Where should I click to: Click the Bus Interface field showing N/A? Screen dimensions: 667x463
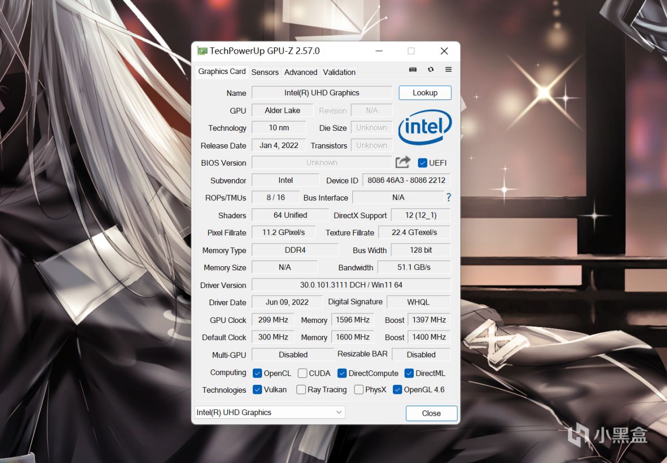coord(398,197)
